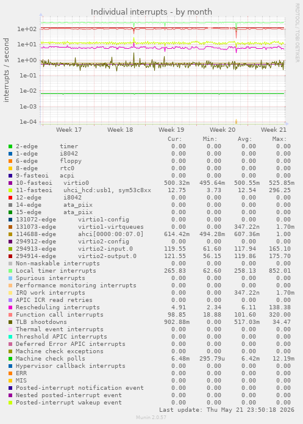Click the Munin 2.0.57 footer text
The height and width of the screenshot is (424, 303).
point(151,417)
